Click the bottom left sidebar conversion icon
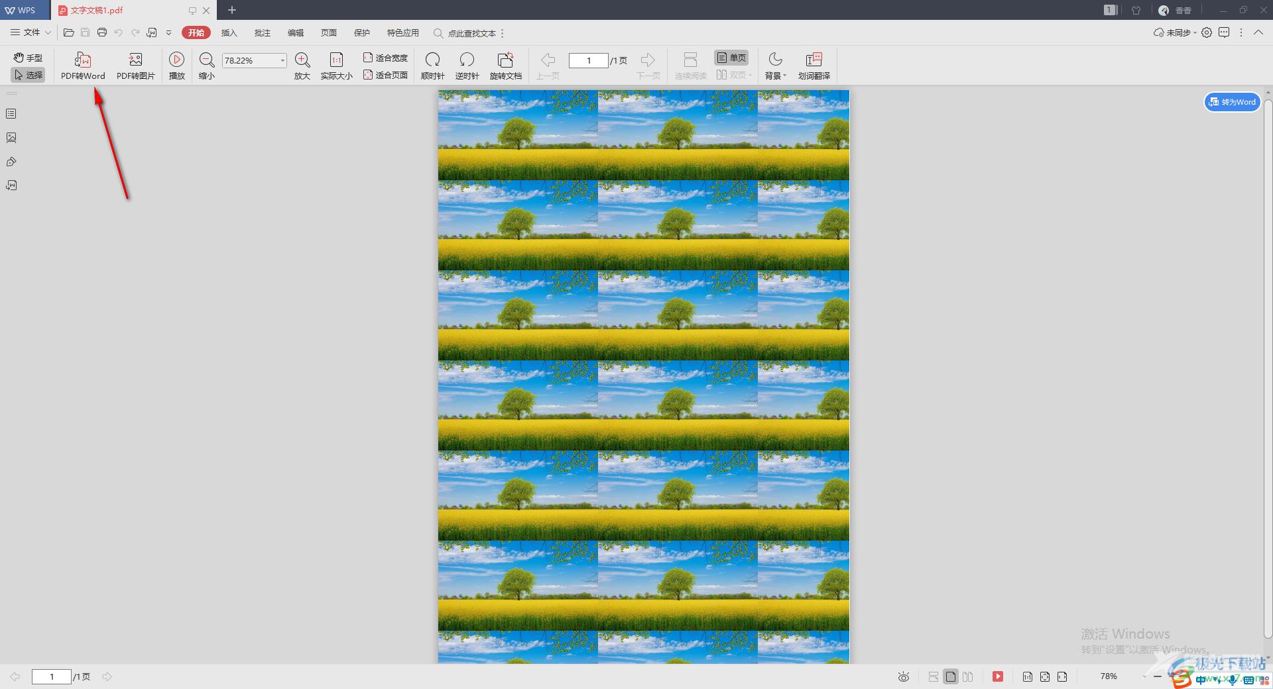This screenshot has height=689, width=1273. coord(11,185)
